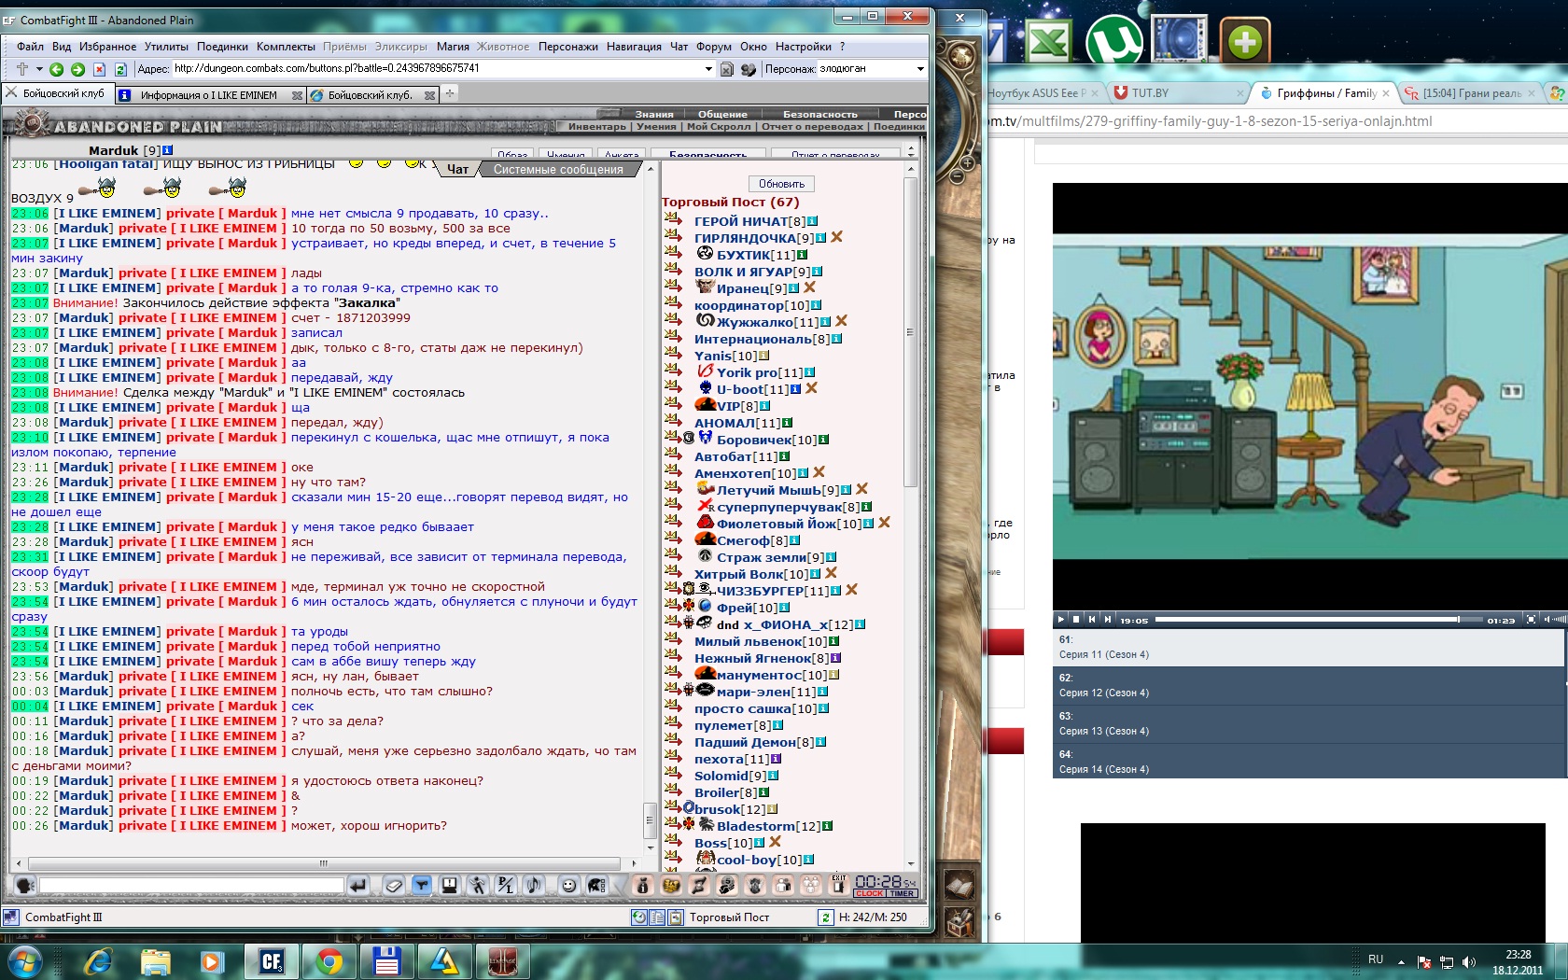The image size is (1568, 980).
Task: Switch to the Чат tab
Action: tap(457, 170)
